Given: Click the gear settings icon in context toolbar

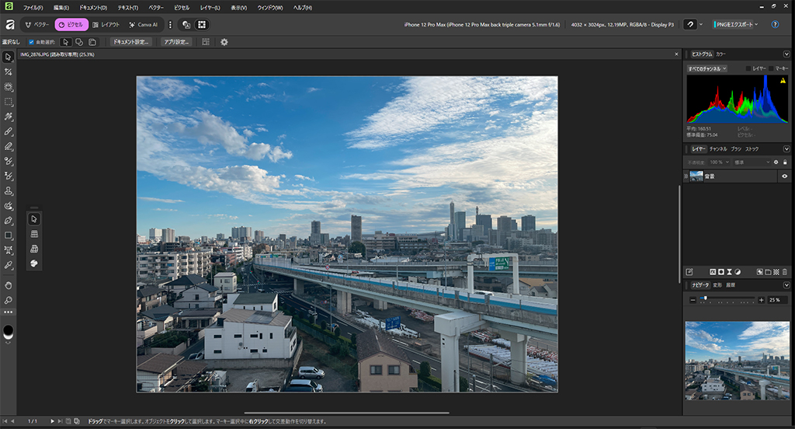Looking at the screenshot, I should [224, 42].
